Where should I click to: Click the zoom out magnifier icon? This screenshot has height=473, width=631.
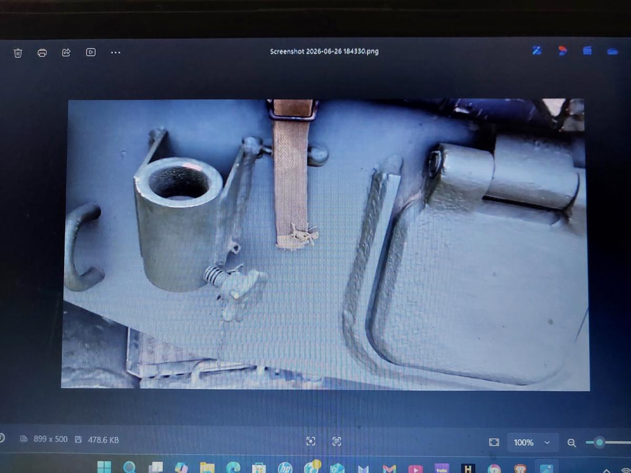[572, 443]
